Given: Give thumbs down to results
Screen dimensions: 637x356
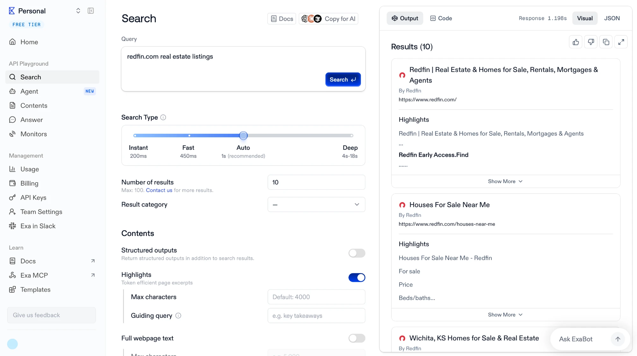Looking at the screenshot, I should coord(591,42).
